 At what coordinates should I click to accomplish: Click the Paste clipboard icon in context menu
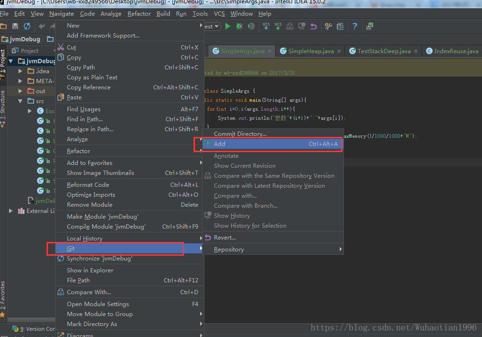point(61,97)
